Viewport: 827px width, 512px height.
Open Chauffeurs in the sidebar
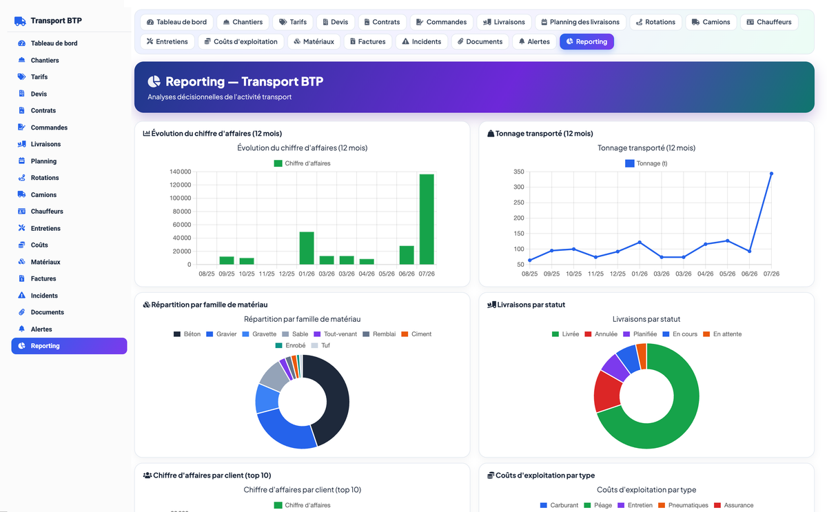[x=69, y=212]
